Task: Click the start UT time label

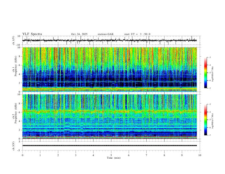Action: click(137, 34)
